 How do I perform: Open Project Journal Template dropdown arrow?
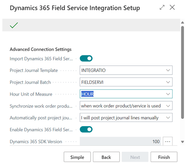click(x=168, y=70)
